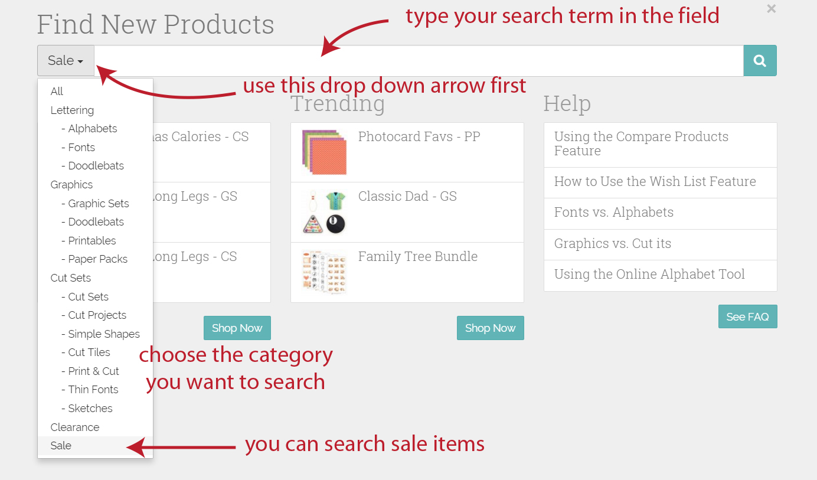Open the Photocard Favs paper pack thumbnail
Image resolution: width=817 pixels, height=480 pixels.
324,152
